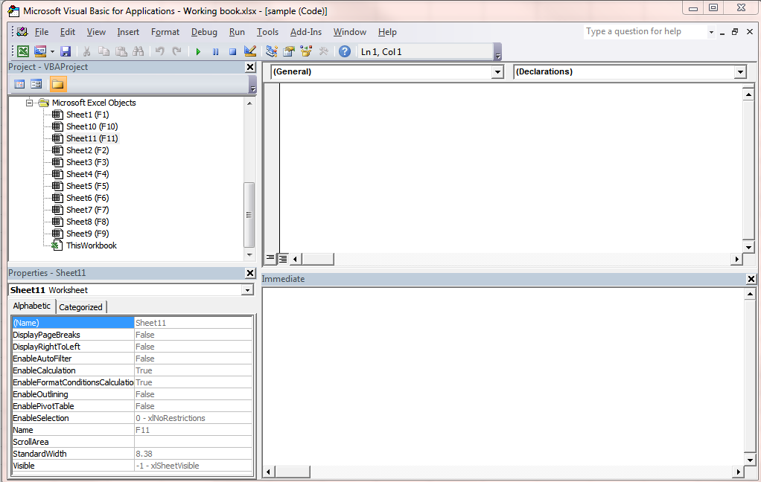Screen dimensions: 761x482
Task: Open Toolbox toolbar icon
Action: click(x=324, y=51)
